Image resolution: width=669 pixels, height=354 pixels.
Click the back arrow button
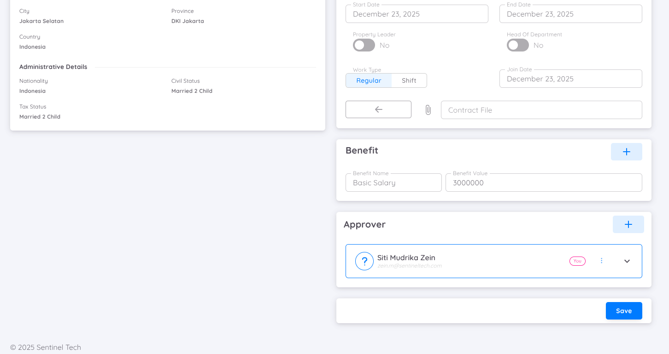click(378, 109)
